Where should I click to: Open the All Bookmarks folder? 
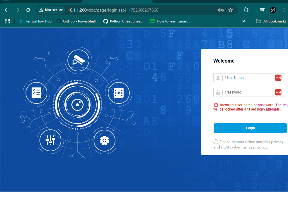271,21
